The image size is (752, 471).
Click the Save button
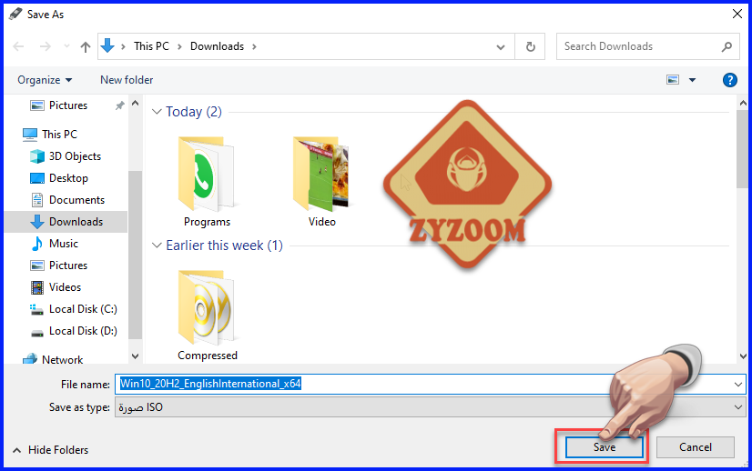[605, 447]
